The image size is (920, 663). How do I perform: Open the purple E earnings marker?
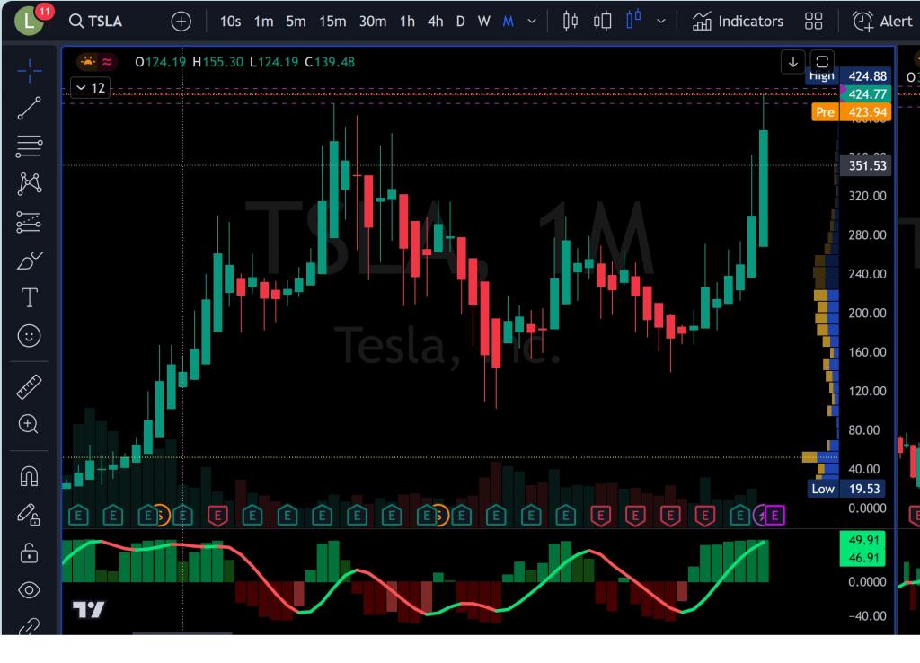[x=774, y=516]
